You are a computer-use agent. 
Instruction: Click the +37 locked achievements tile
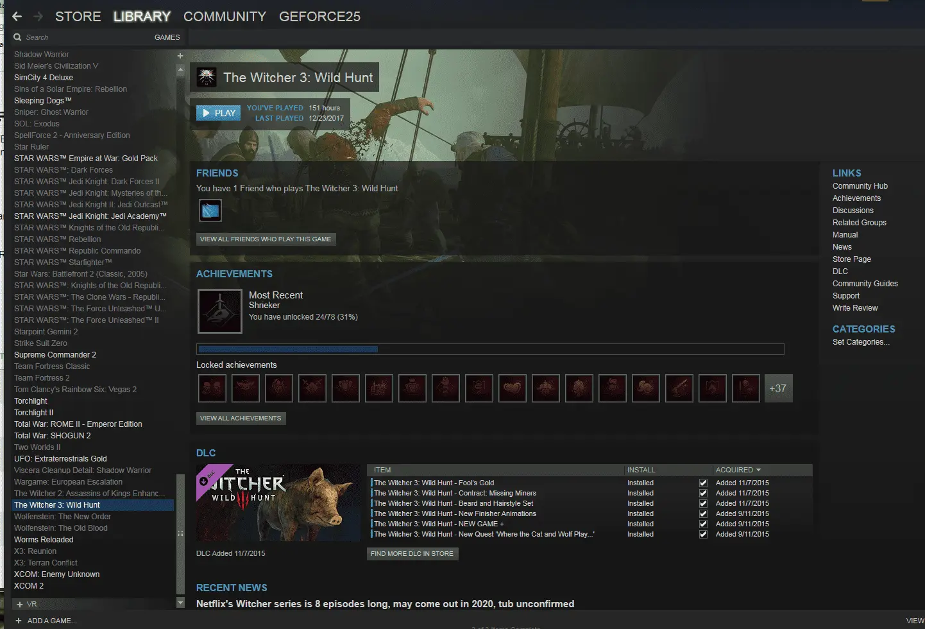coord(777,388)
